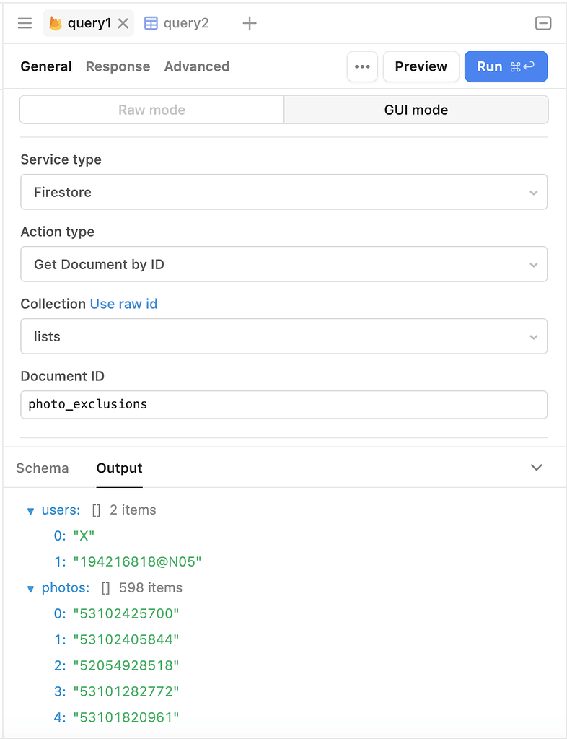Open the Action type dropdown
The image size is (567, 739).
tap(283, 264)
